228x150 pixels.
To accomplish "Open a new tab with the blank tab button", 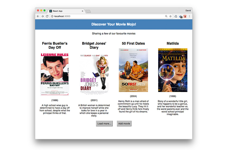I will (88, 11).
